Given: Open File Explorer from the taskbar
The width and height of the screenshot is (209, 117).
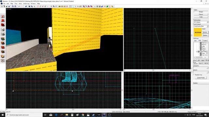Looking at the screenshot, I should pyautogui.click(x=67, y=115).
